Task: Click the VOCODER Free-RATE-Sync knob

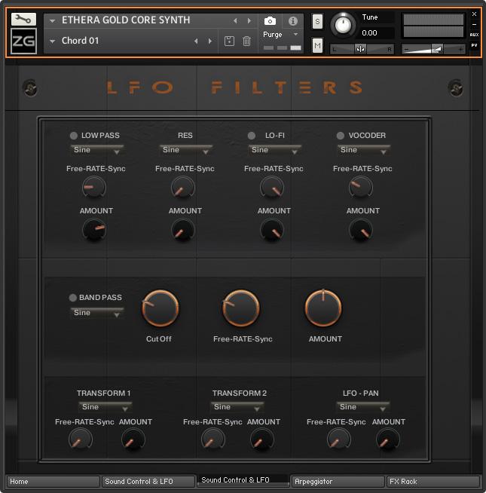Action: pyautogui.click(x=361, y=188)
